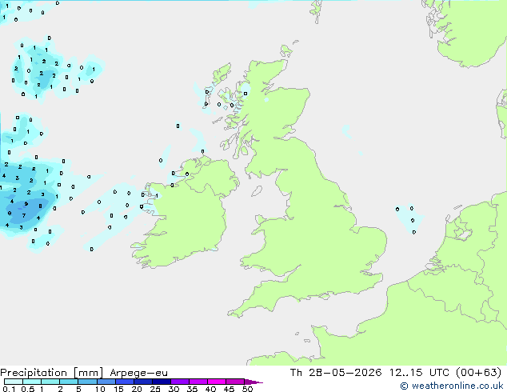Pick the 25–30 mm dark navy legend swatch
This screenshot has width=507, height=392.
click(x=162, y=382)
